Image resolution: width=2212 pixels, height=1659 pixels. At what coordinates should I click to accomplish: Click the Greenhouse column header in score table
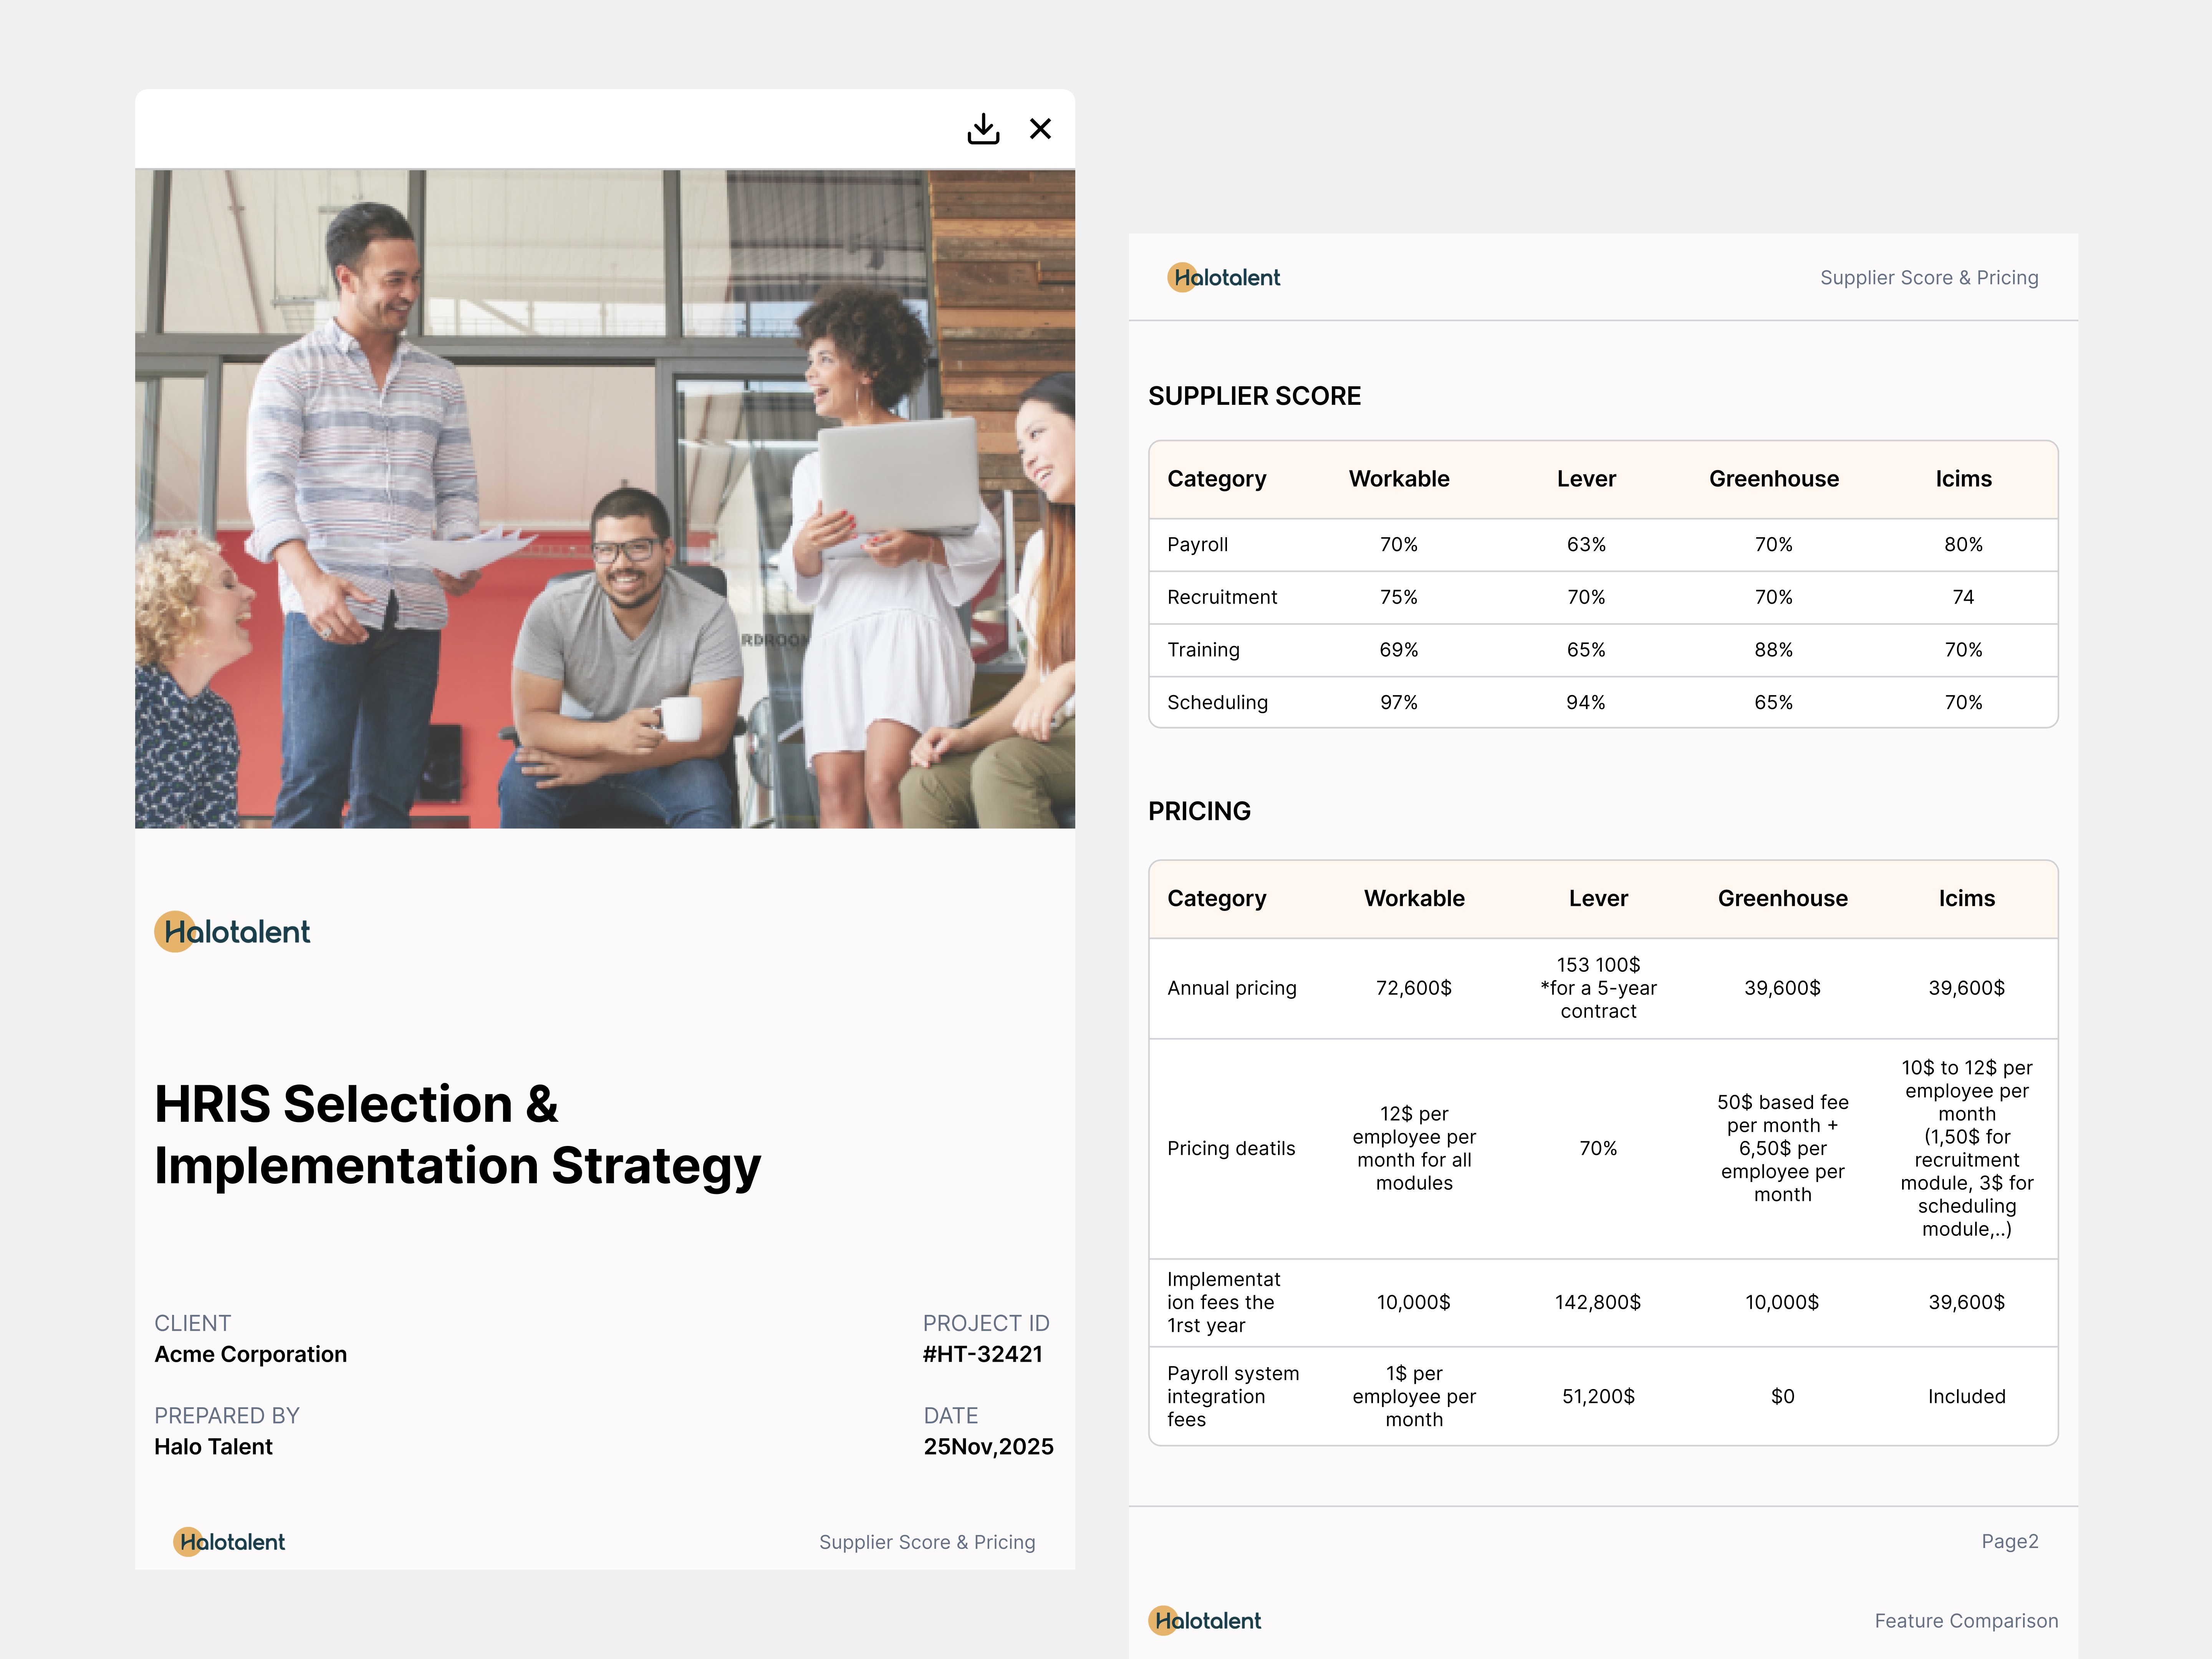[1773, 479]
